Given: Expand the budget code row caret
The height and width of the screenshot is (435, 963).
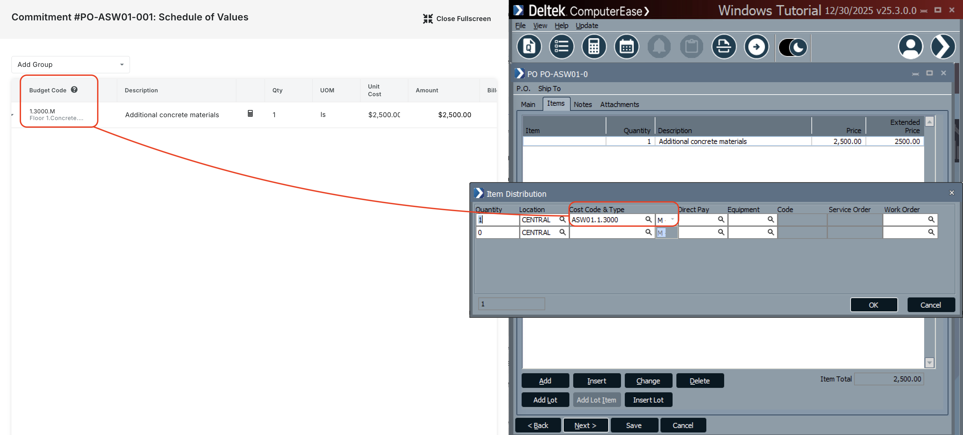Looking at the screenshot, I should 12,115.
